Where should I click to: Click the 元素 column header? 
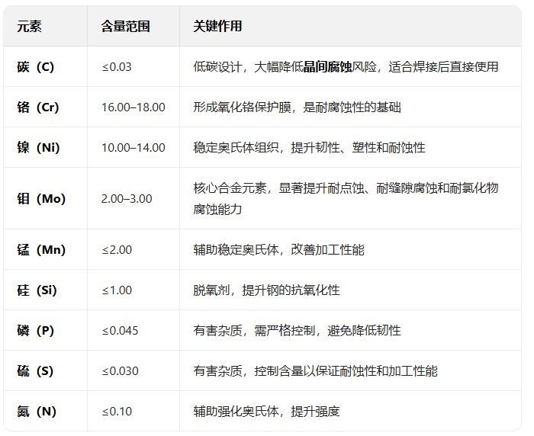coord(29,27)
